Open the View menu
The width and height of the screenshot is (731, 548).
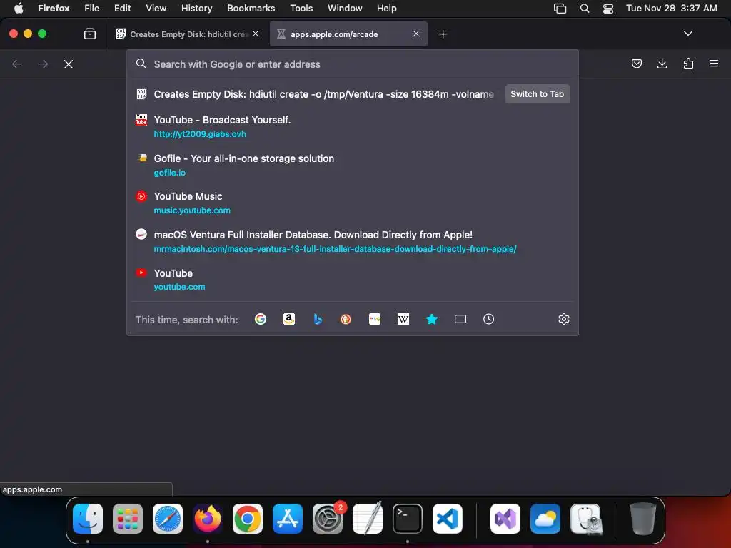coord(156,9)
